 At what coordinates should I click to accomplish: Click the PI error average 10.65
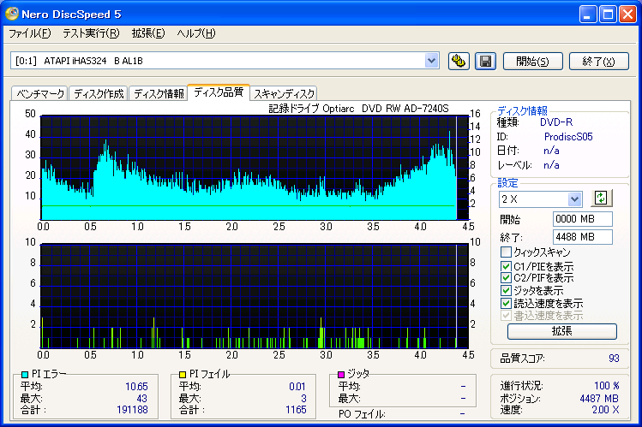pos(136,387)
